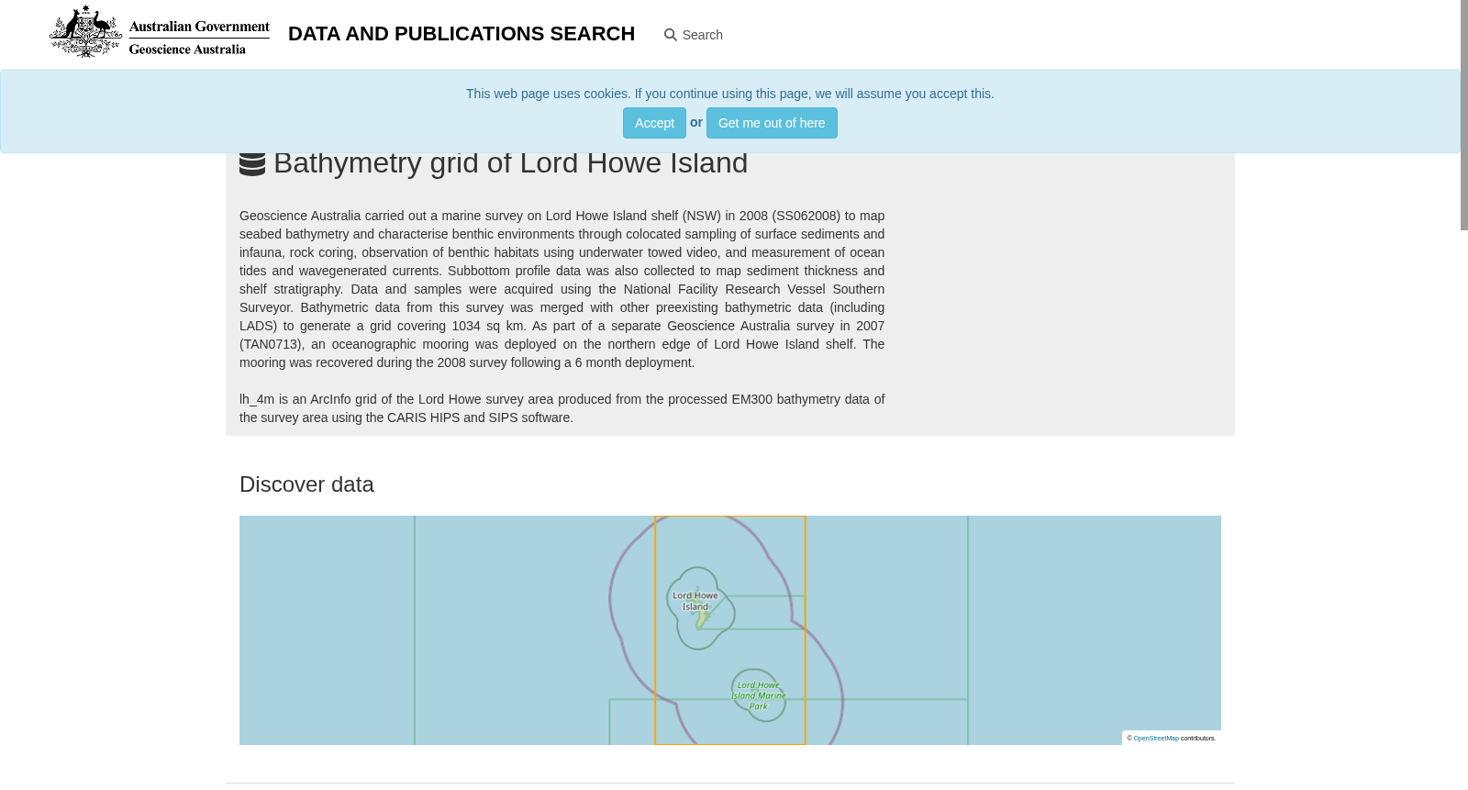Viewport: 1468px width, 790px height.
Task: Open the OpenStreetMap attribution link
Action: (1156, 738)
